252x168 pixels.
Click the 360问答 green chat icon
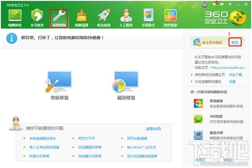coord(198,119)
